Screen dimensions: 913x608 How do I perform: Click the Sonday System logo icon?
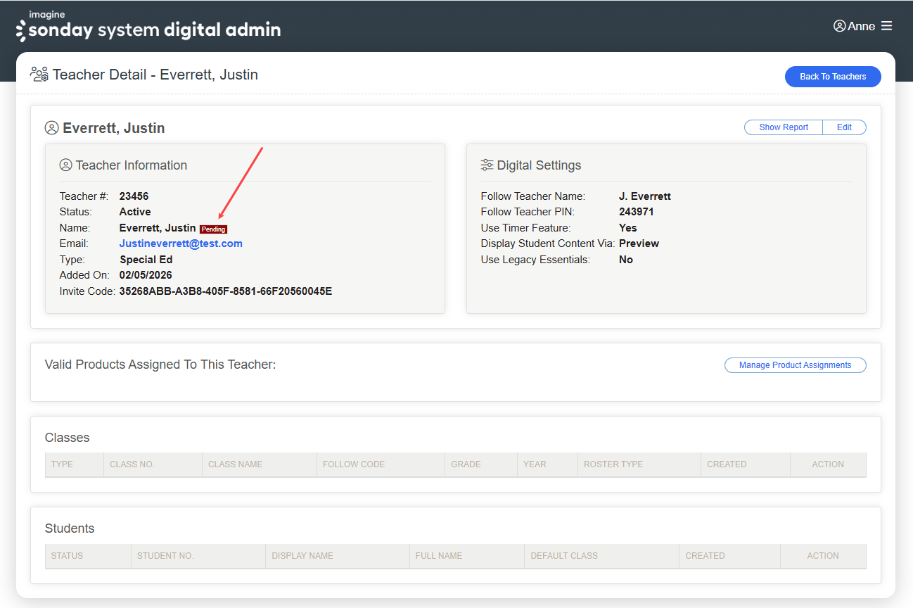[x=21, y=30]
